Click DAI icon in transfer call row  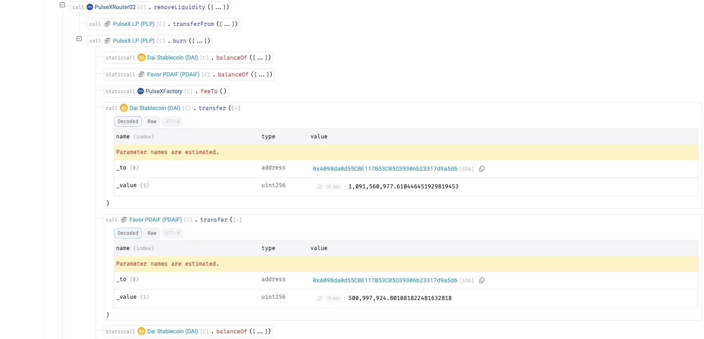point(124,108)
